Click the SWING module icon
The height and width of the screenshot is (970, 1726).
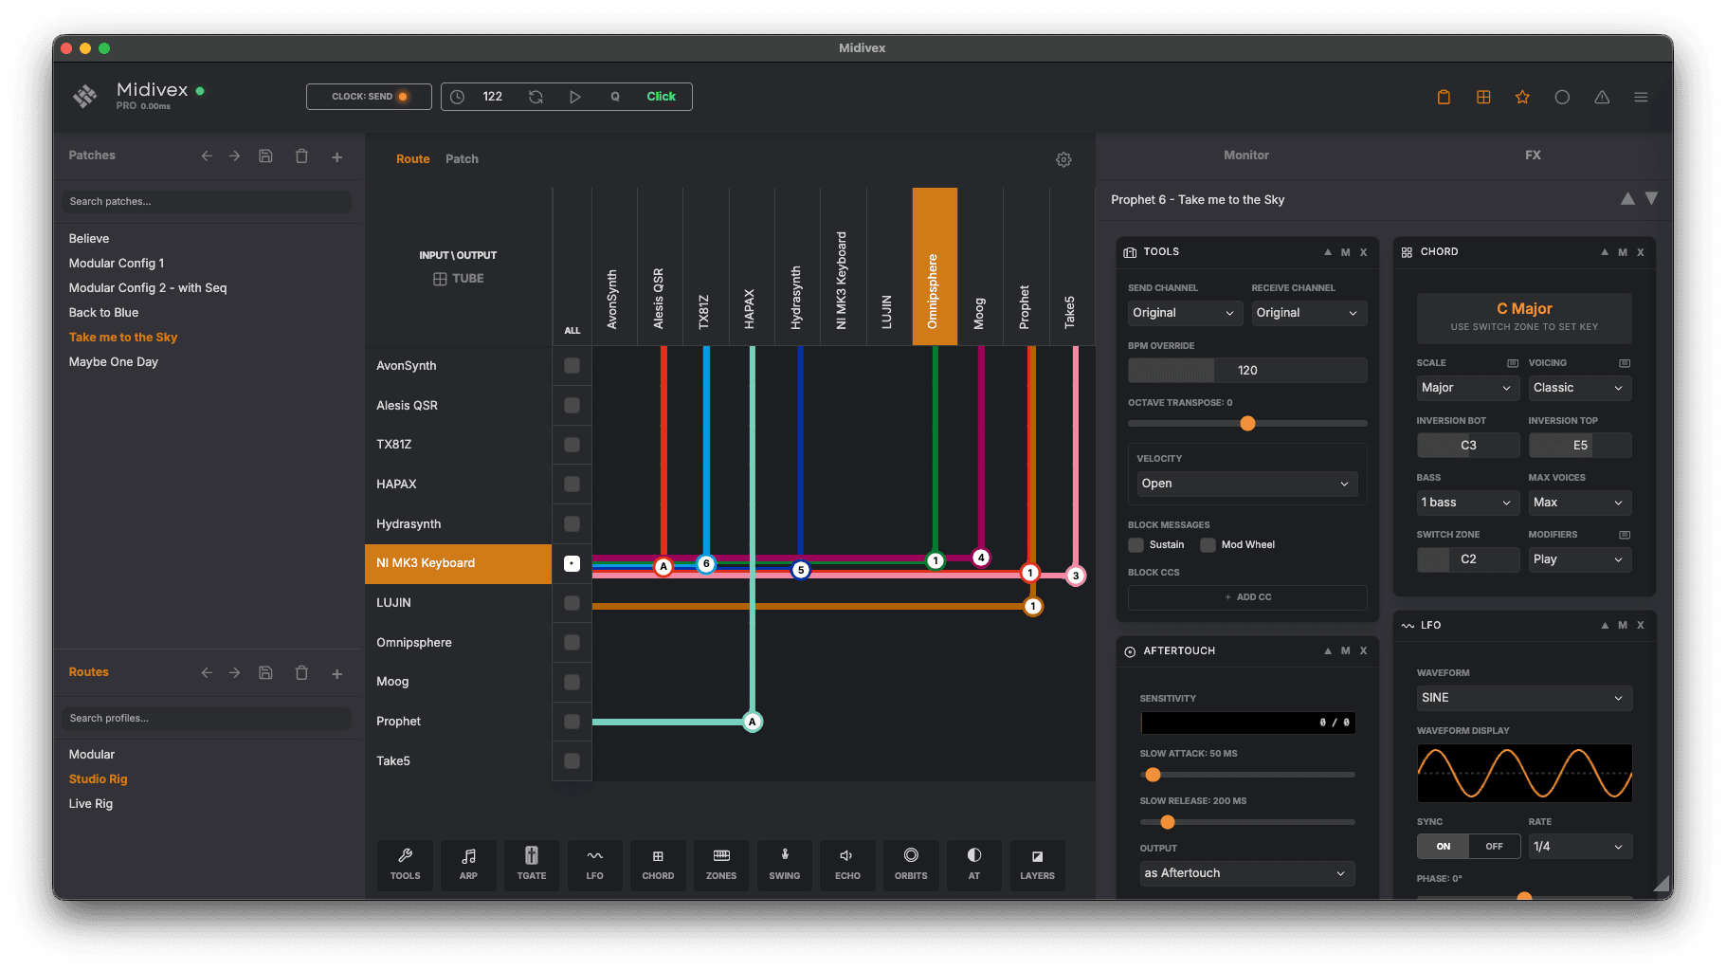(785, 864)
